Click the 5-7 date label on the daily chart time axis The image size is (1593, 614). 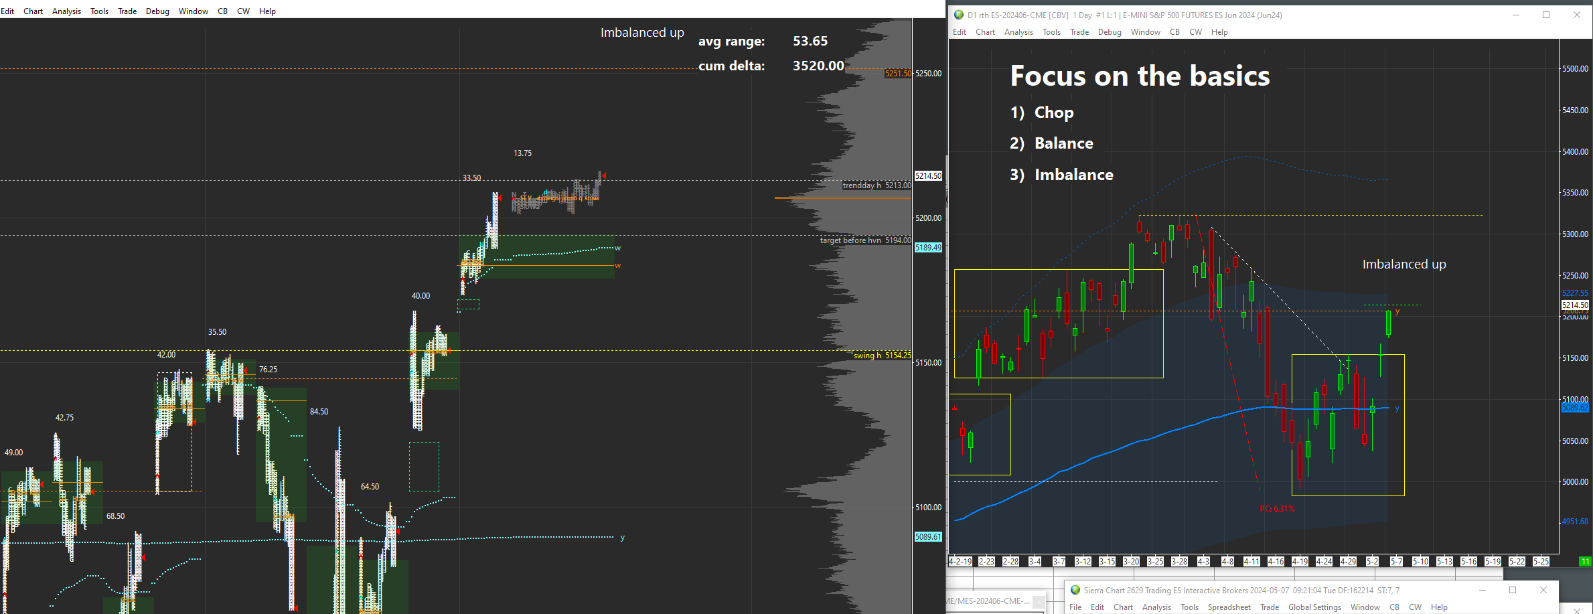click(1396, 562)
